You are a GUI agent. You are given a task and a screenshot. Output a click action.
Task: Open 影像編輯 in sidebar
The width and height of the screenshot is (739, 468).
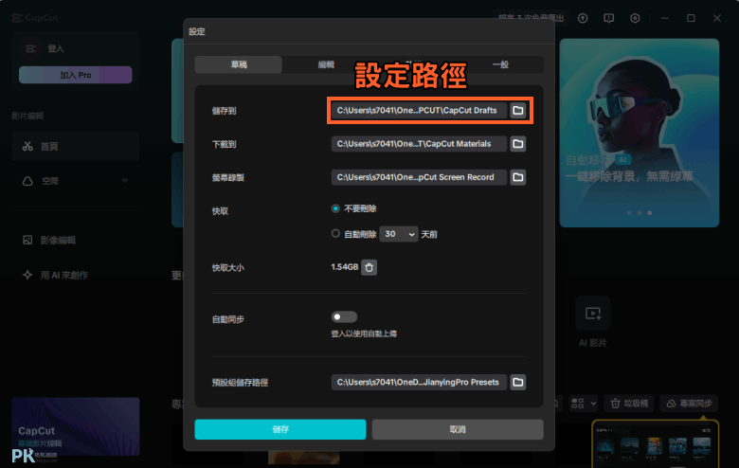(49, 241)
